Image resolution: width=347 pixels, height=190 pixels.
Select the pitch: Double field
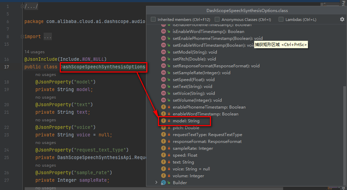coord(186,127)
